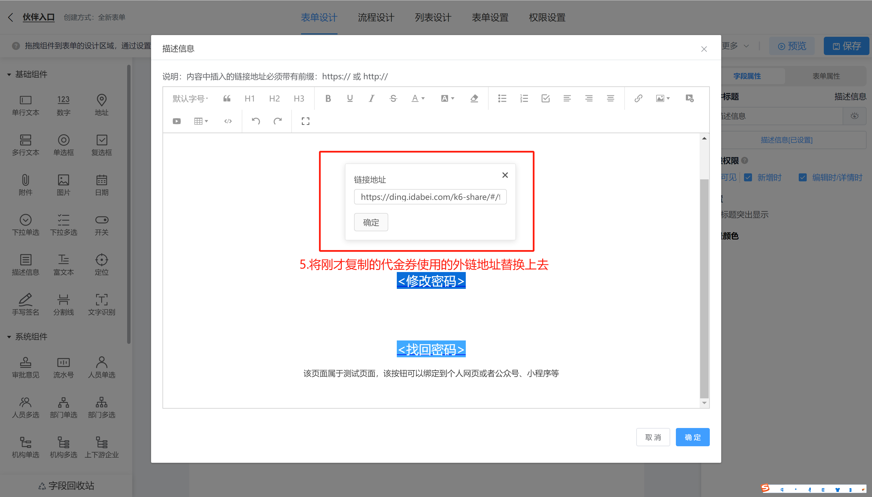
Task: Click the eye icon beside title field
Action: click(x=854, y=116)
